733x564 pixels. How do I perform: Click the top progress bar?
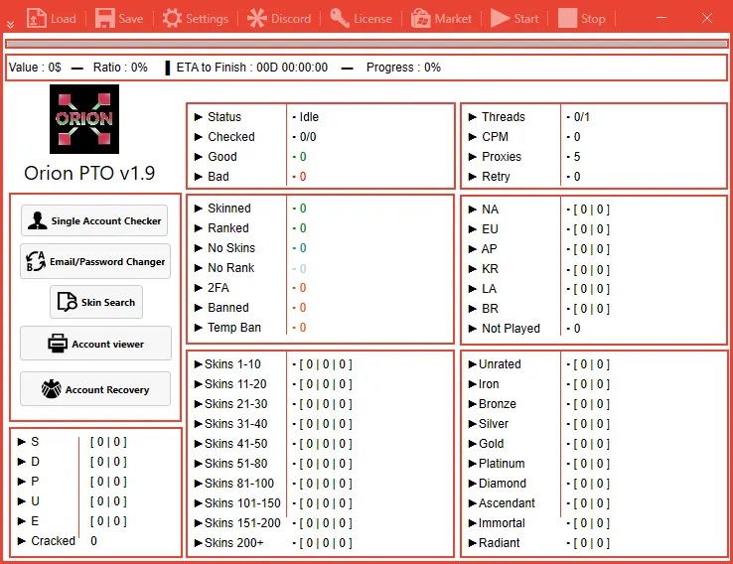tap(366, 44)
